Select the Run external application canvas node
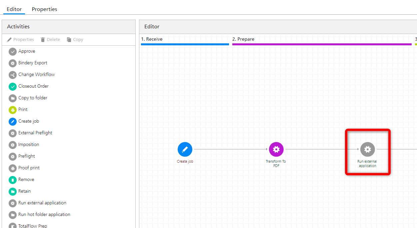The image size is (417, 228). pos(367,149)
